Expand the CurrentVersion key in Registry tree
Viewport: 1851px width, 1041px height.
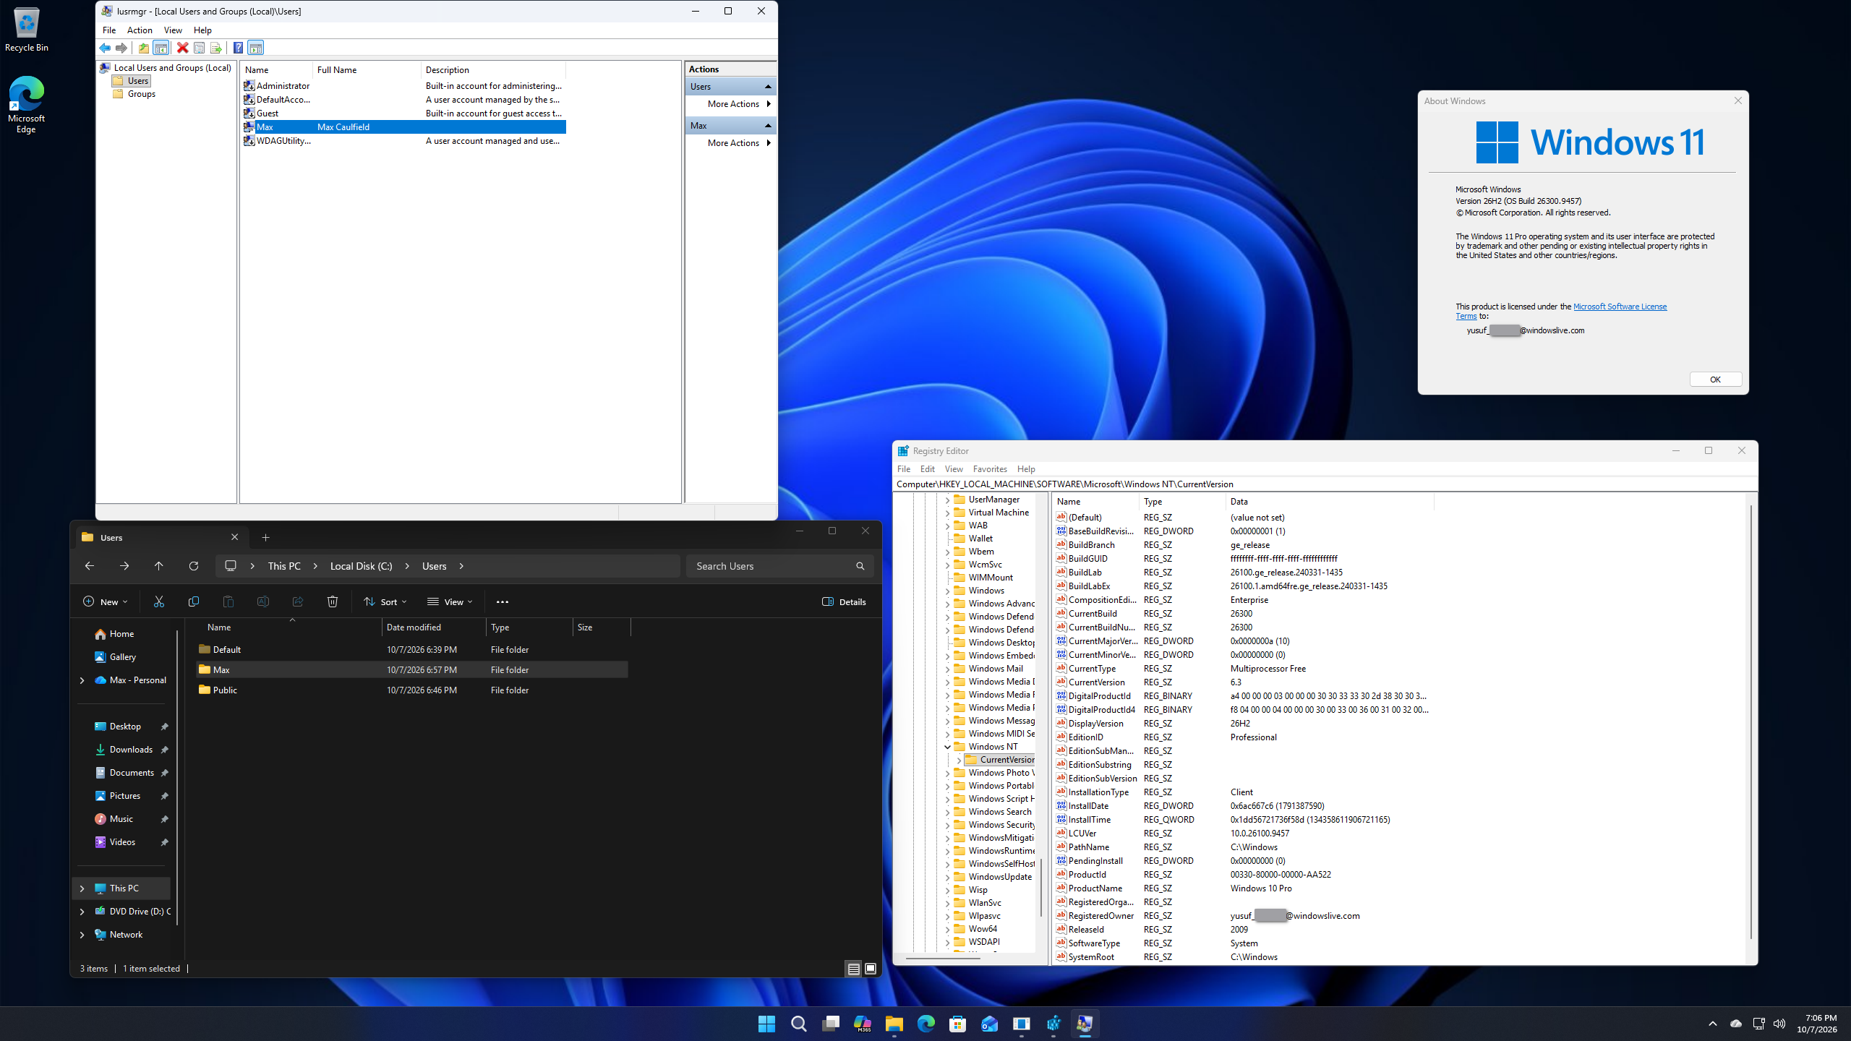click(x=959, y=760)
